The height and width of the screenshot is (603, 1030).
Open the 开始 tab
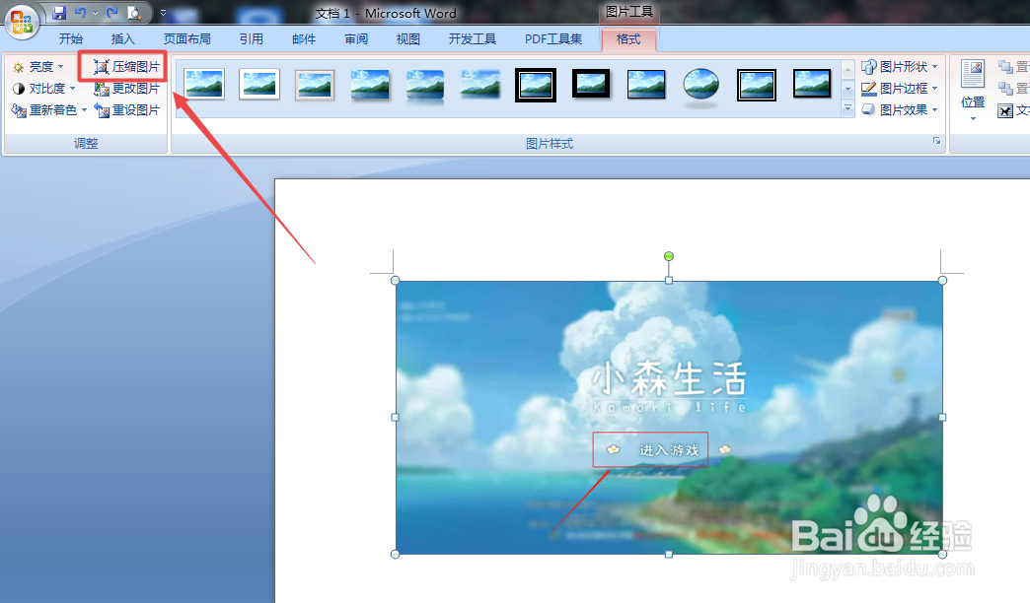coord(71,39)
